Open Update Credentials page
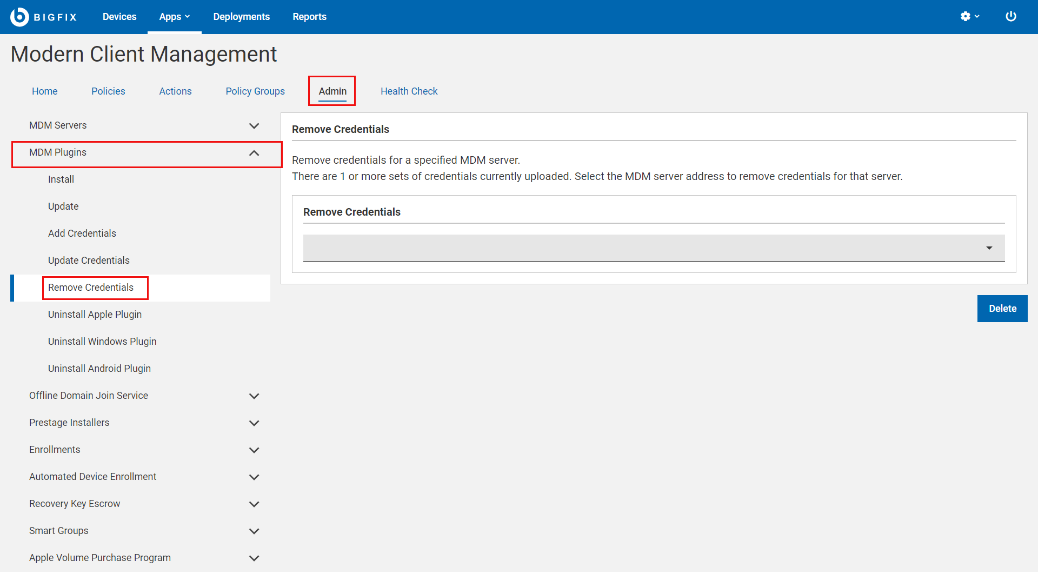 point(89,261)
